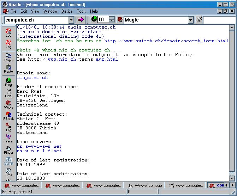Screen dimensions: 237x196
Task: Click the dice icon left of File menu
Action: (6, 11)
